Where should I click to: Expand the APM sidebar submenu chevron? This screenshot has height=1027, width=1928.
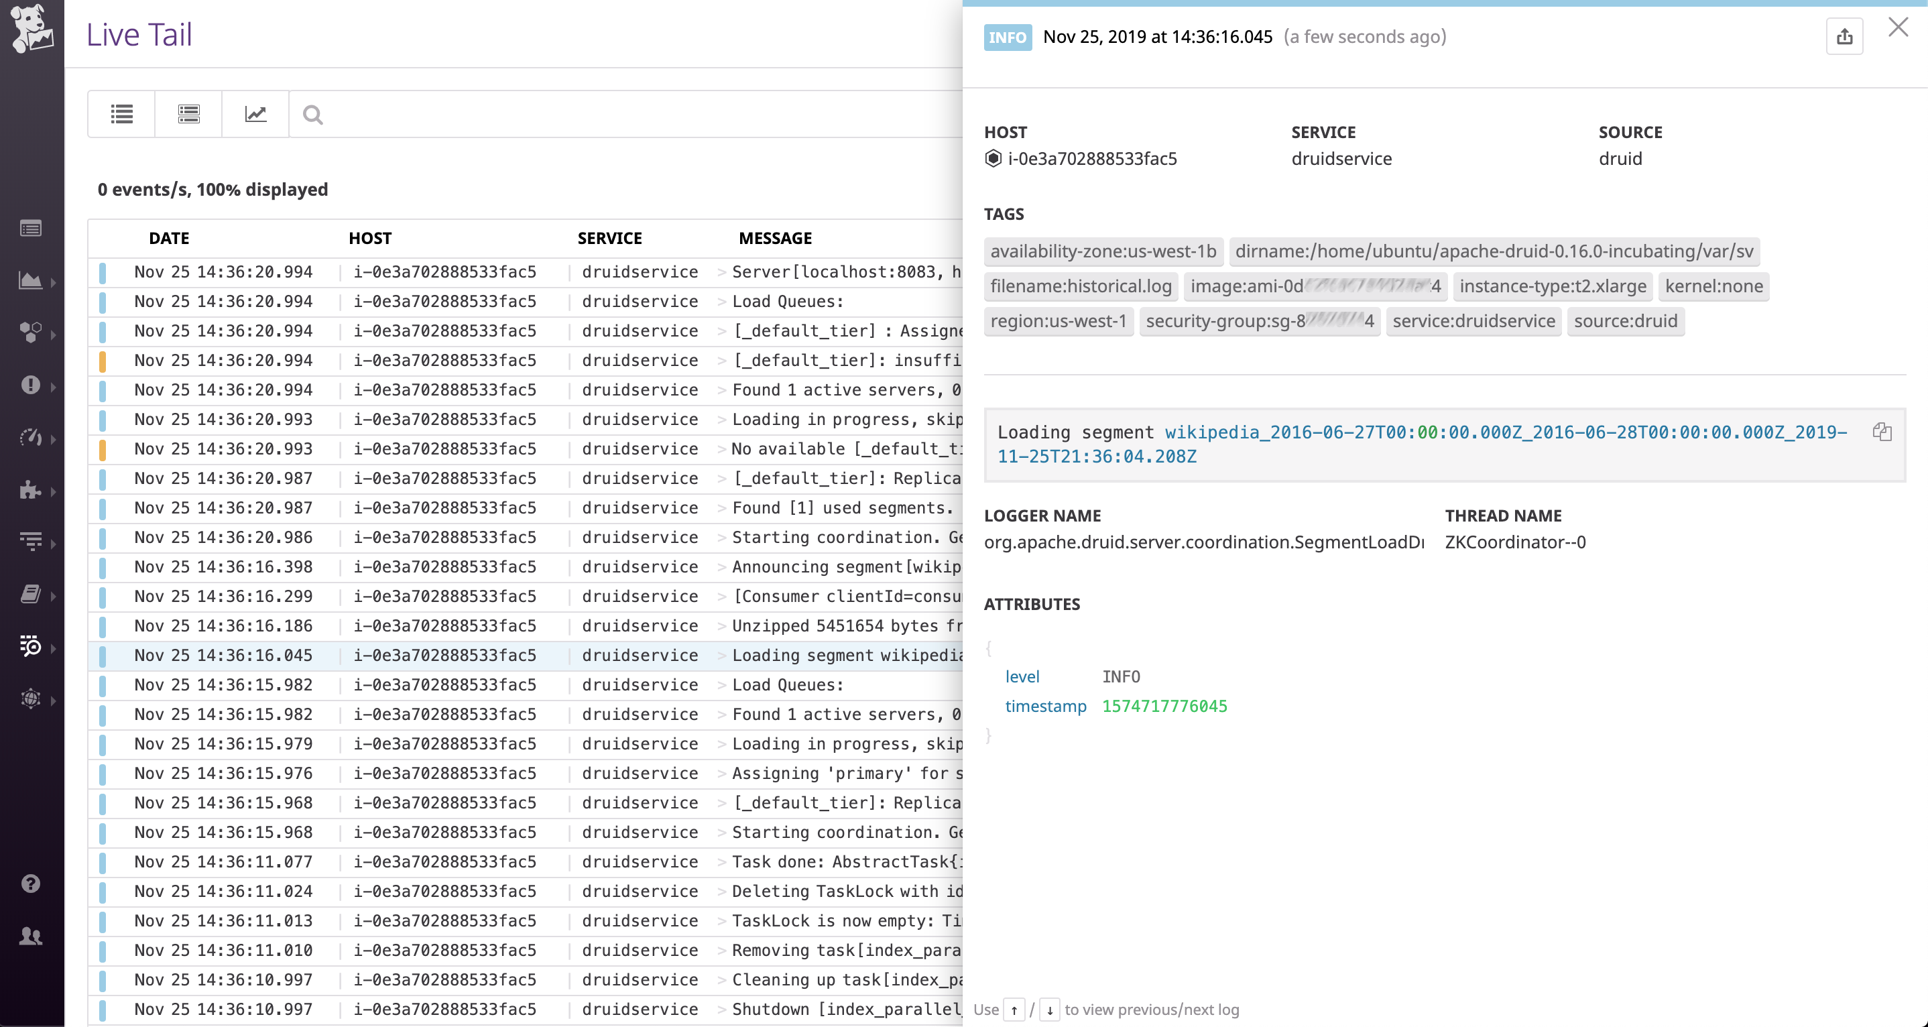[x=53, y=542]
